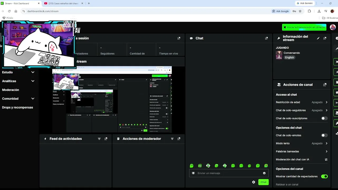Click the Cantidad de stat label
338x190 pixels.
137,54
